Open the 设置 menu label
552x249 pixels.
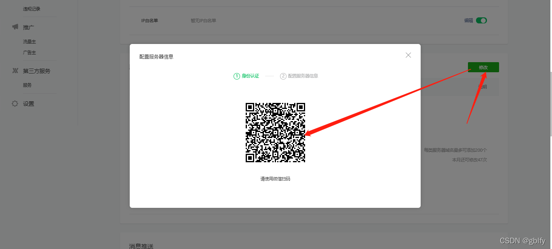pos(28,104)
